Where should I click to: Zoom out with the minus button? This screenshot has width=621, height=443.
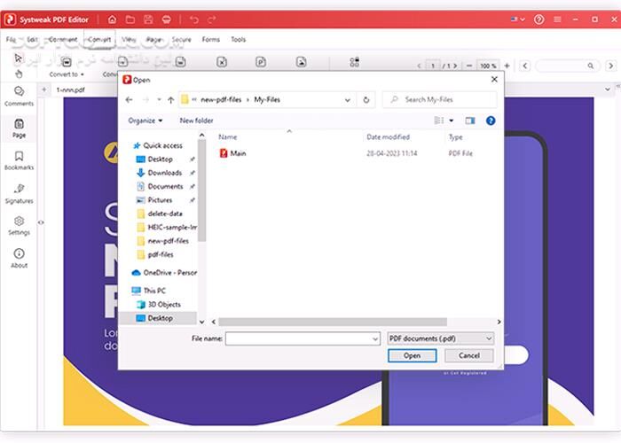[469, 66]
